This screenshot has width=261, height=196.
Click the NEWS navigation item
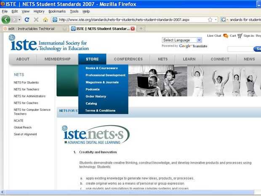[x=249, y=59]
